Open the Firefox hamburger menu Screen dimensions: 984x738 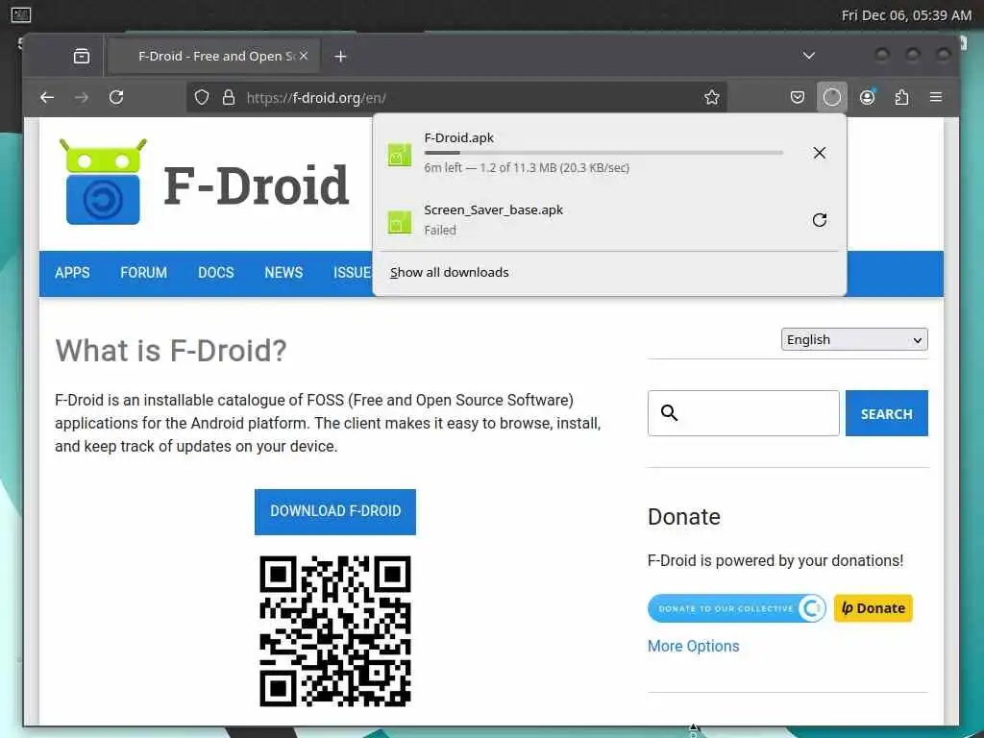click(x=936, y=97)
